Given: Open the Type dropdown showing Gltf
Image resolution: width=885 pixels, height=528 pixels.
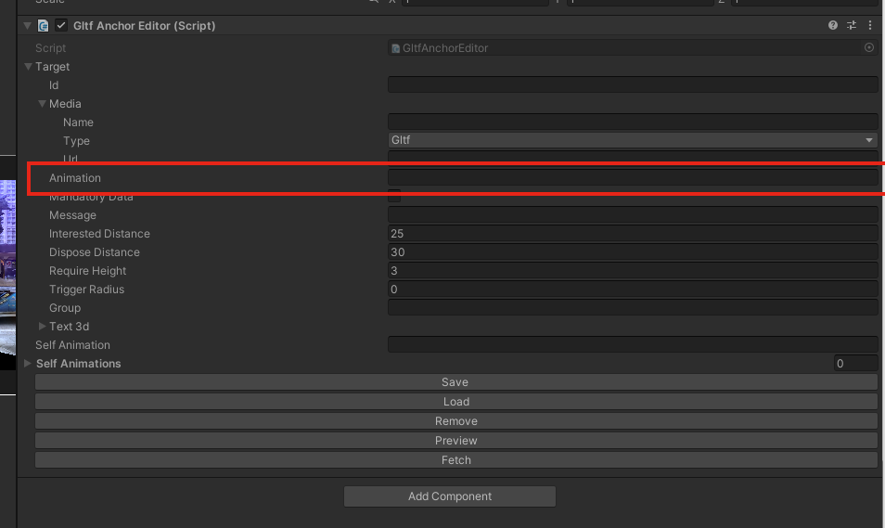Looking at the screenshot, I should click(x=633, y=140).
